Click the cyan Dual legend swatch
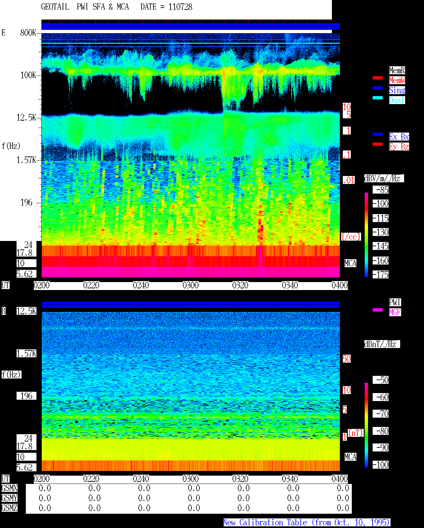 [x=378, y=98]
